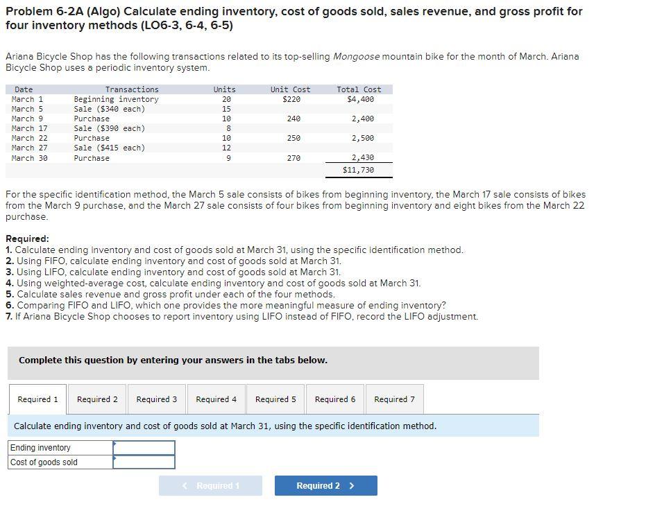This screenshot has width=646, height=513.
Task: Open the Required 7 tab
Action: click(394, 399)
